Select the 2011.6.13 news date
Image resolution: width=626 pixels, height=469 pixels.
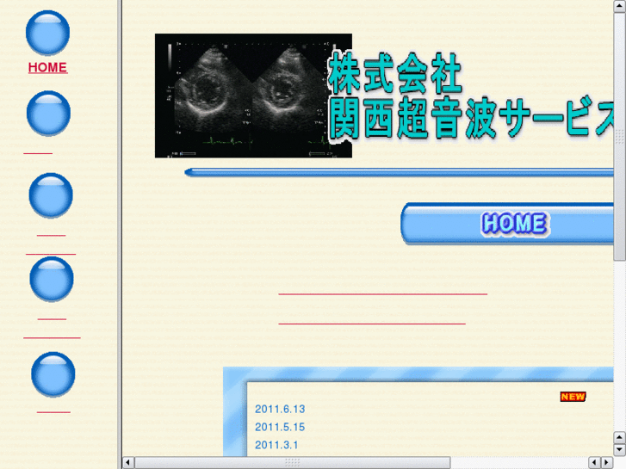[x=280, y=409]
